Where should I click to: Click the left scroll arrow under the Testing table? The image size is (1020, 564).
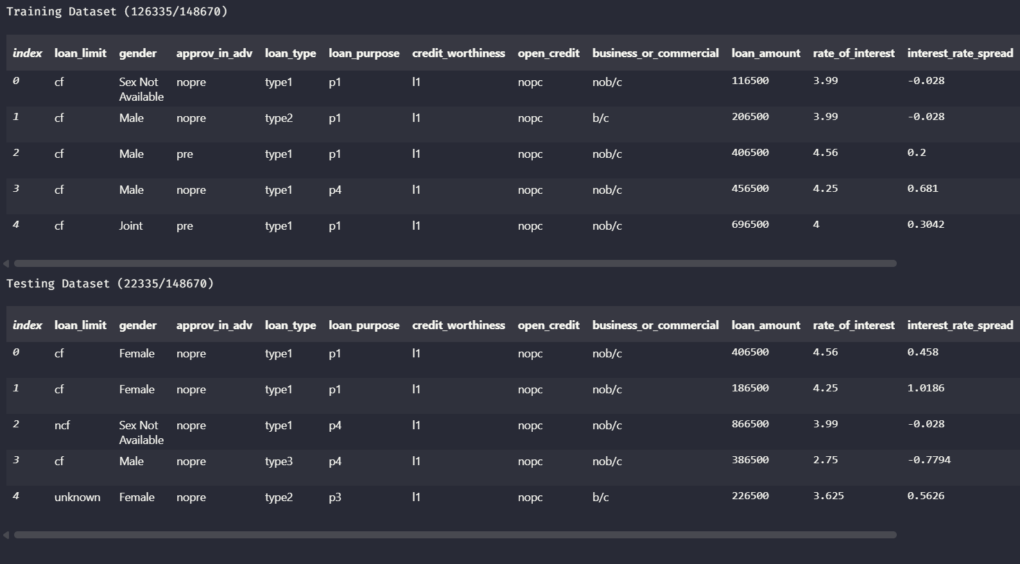6,534
